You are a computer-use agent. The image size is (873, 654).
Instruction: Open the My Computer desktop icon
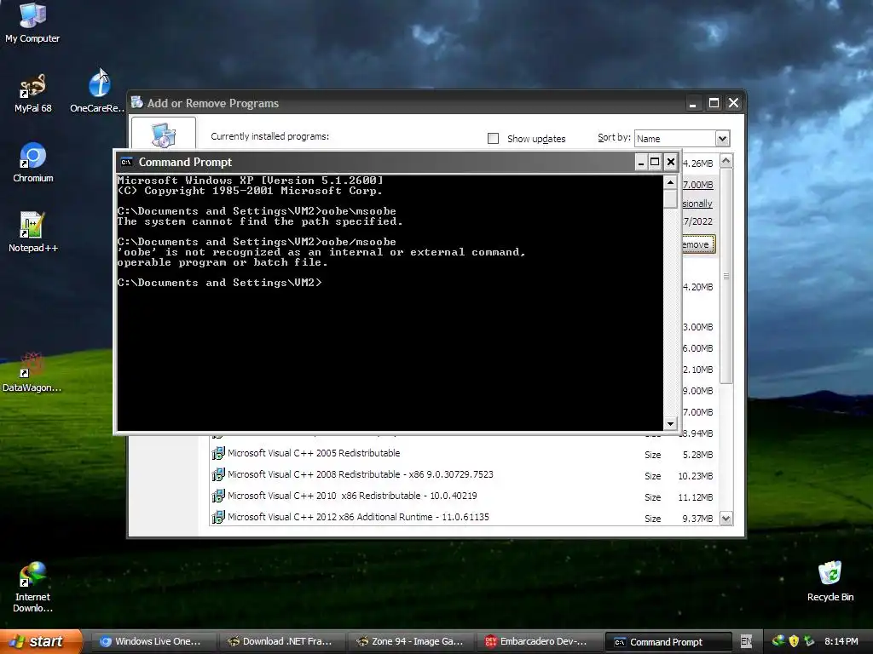(32, 22)
